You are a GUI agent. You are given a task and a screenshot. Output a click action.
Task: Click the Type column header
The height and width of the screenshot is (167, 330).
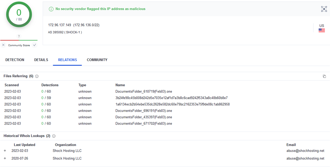pyautogui.click(x=82, y=85)
